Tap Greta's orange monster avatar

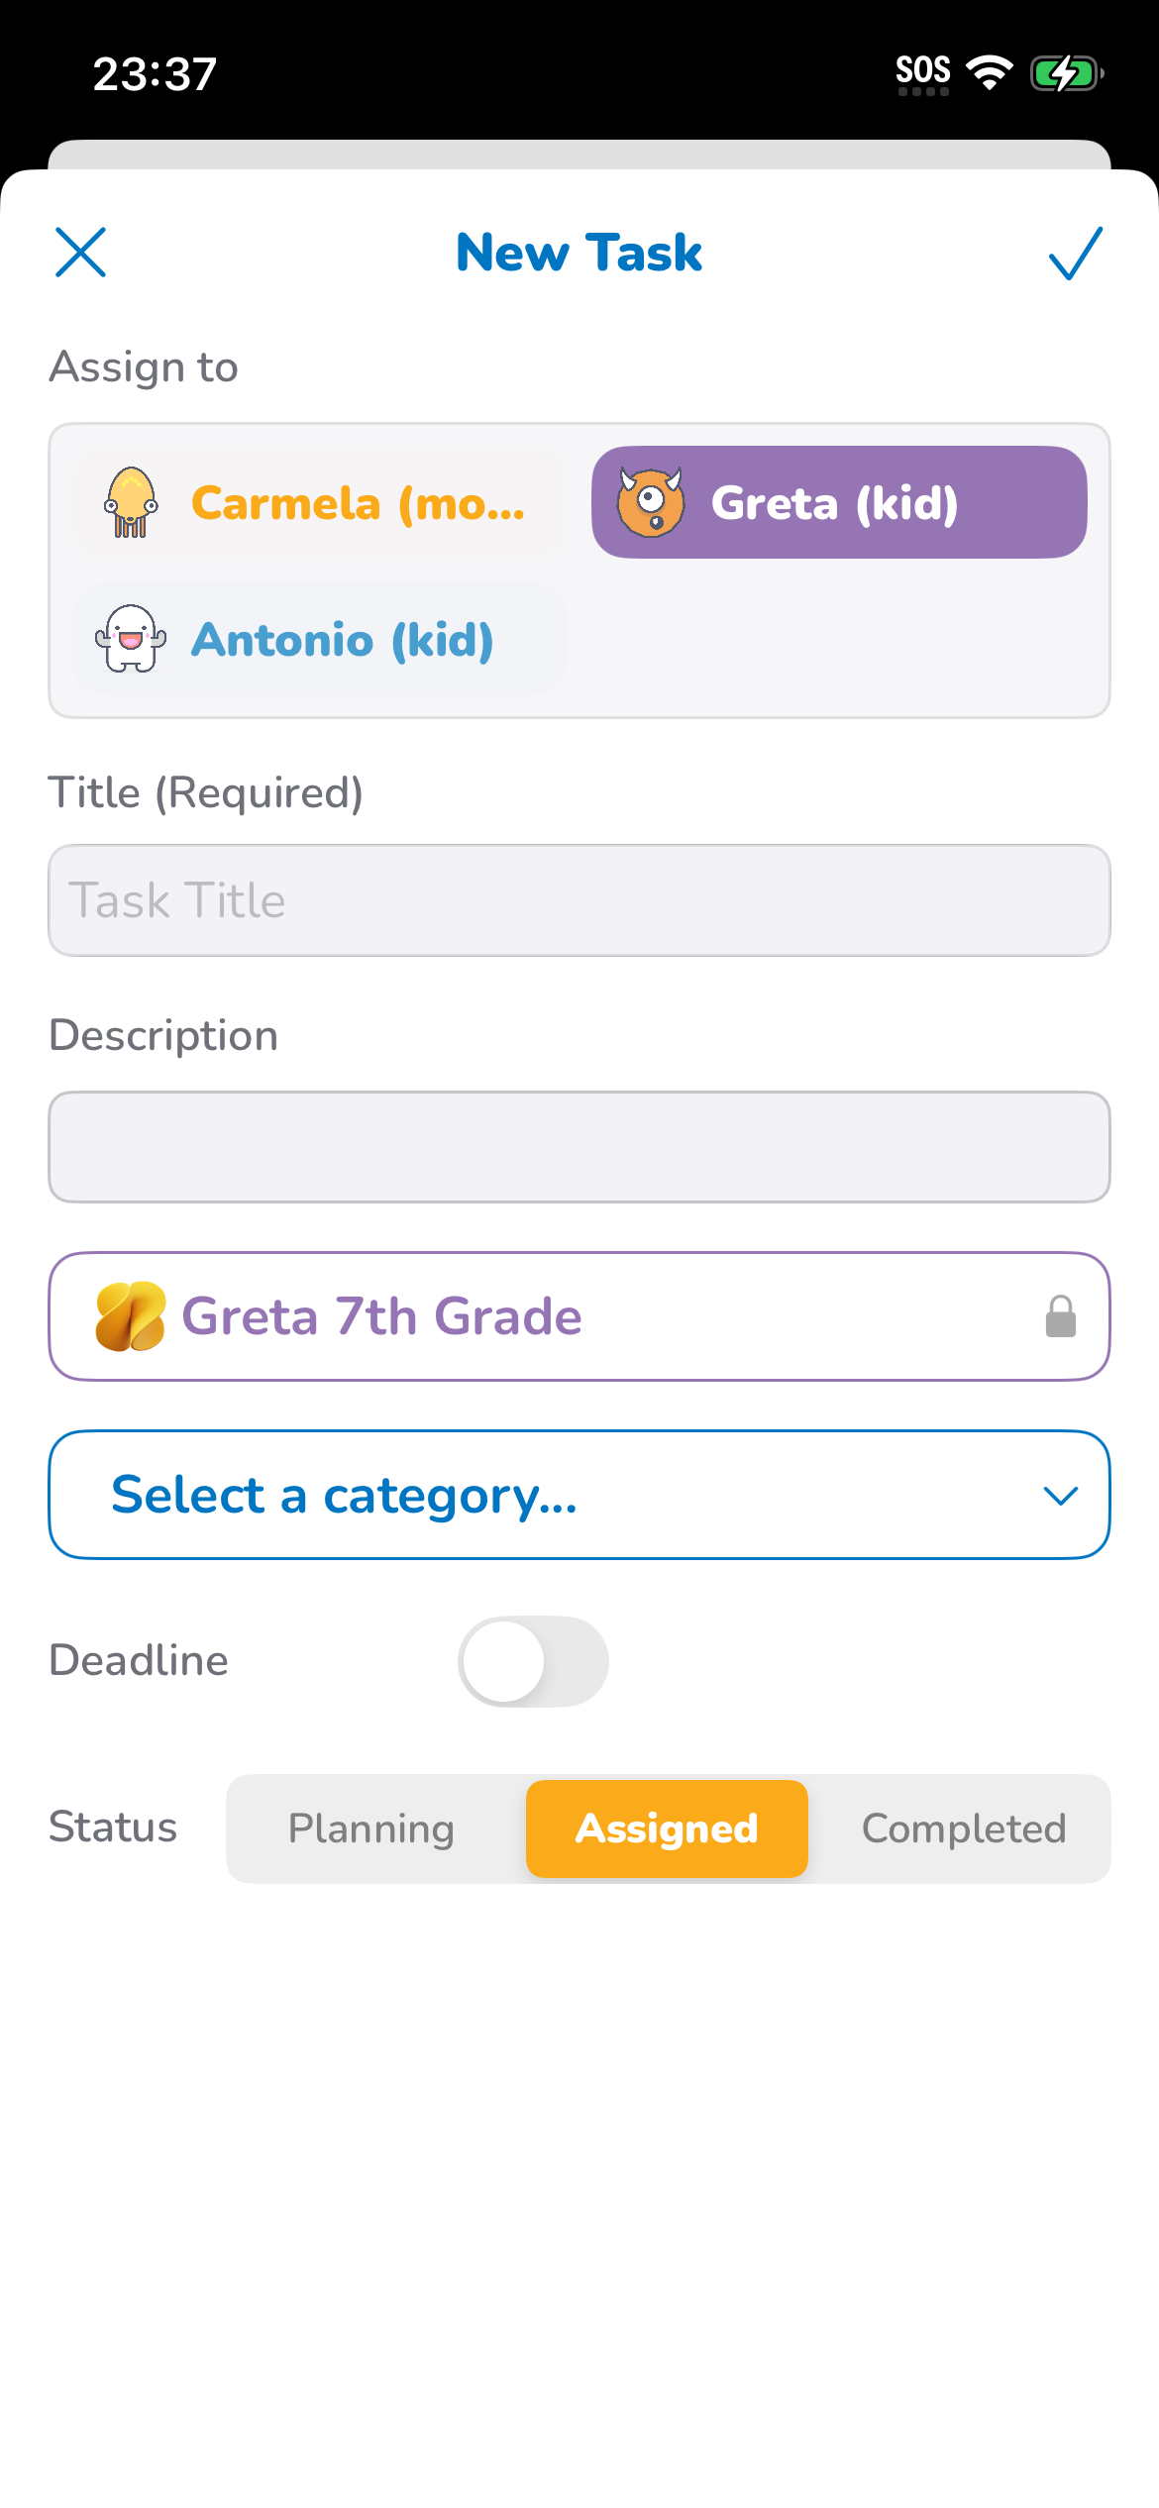(x=651, y=503)
